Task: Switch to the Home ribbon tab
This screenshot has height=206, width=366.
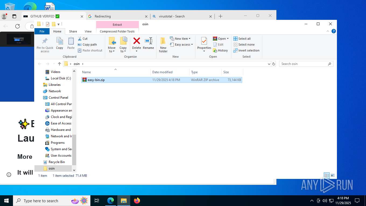Action: click(x=57, y=31)
